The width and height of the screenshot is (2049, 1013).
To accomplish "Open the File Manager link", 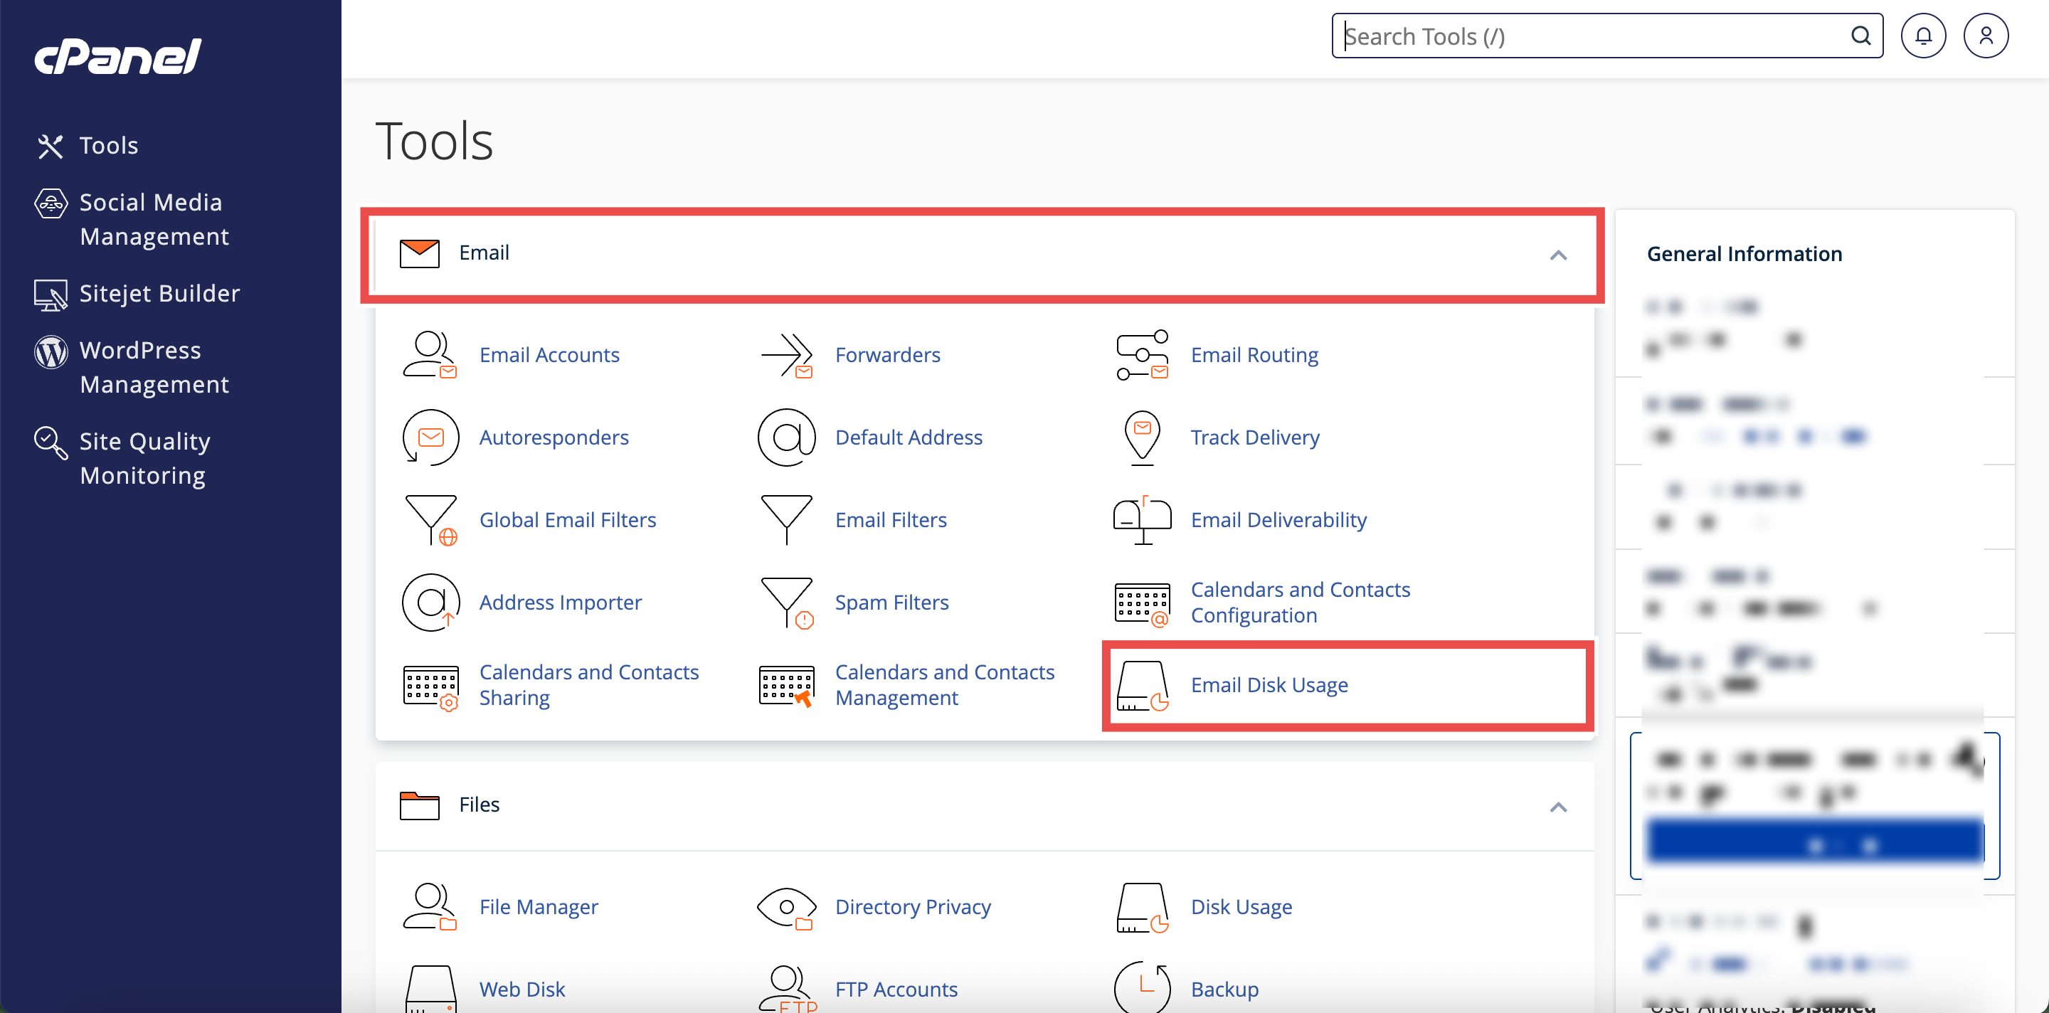I will 539,907.
